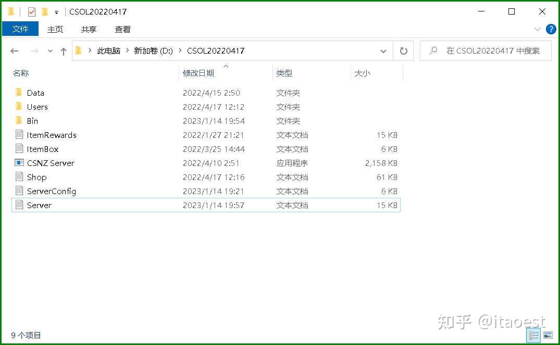Screen dimensions: 560x345
Task: Switch to large thumbnails view icon
Action: [548, 335]
